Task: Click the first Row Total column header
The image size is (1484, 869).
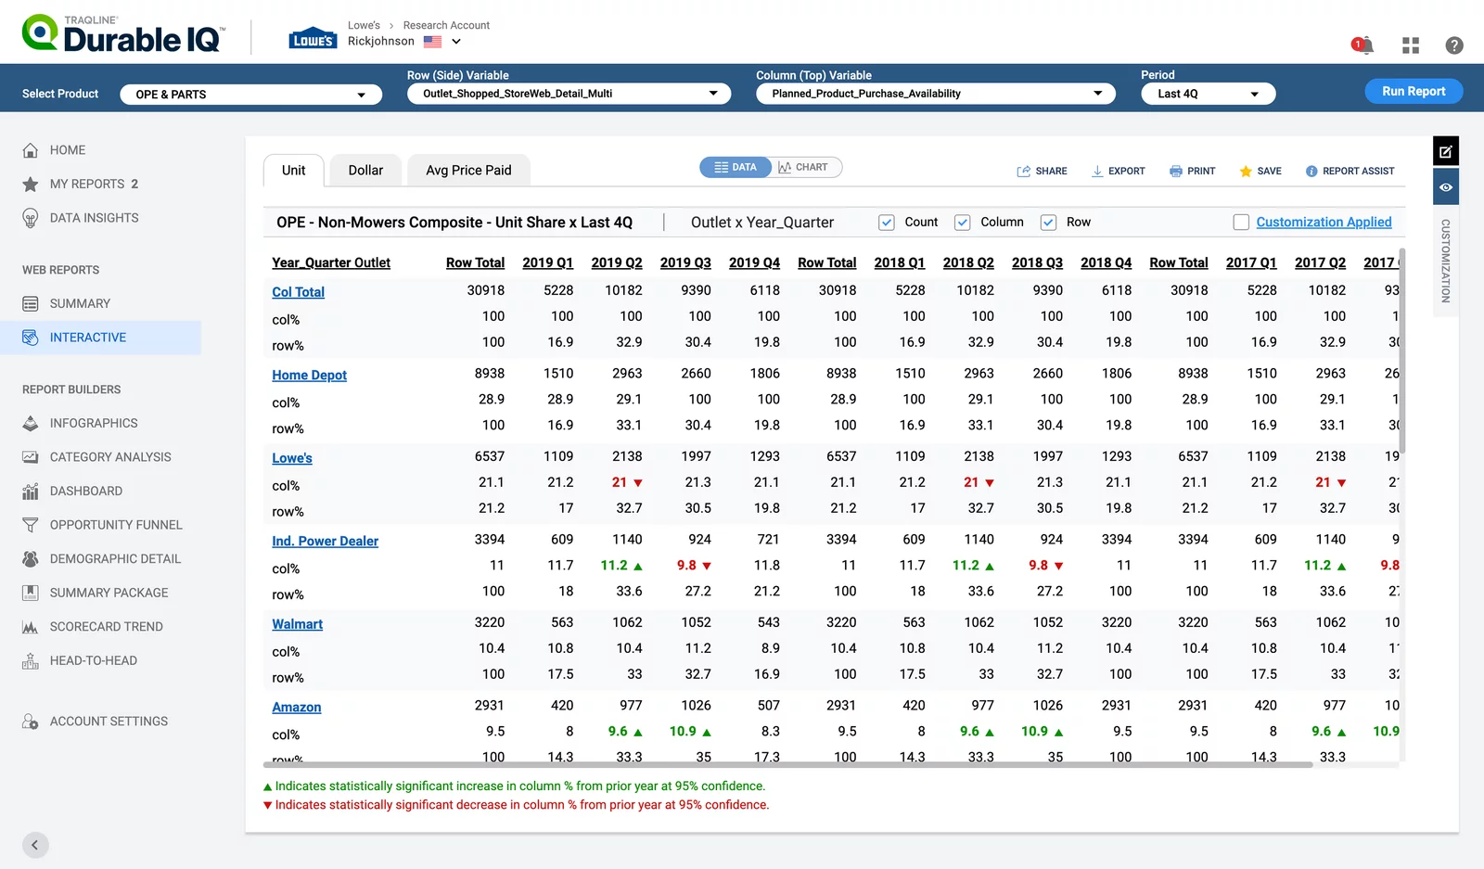Action: (x=475, y=262)
